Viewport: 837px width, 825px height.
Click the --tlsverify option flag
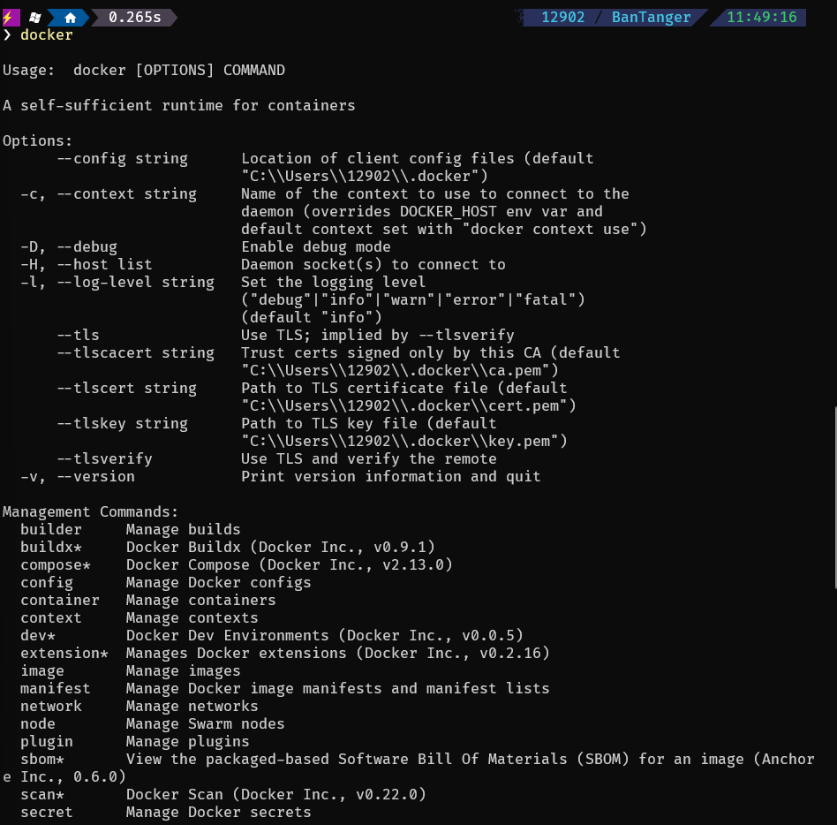pyautogui.click(x=104, y=459)
